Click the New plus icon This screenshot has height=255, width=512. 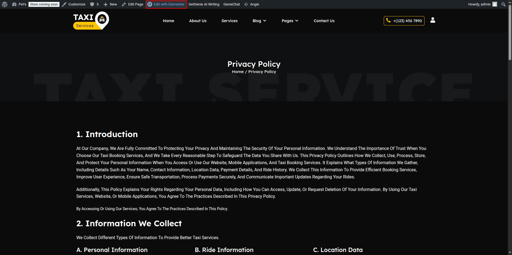[x=106, y=4]
